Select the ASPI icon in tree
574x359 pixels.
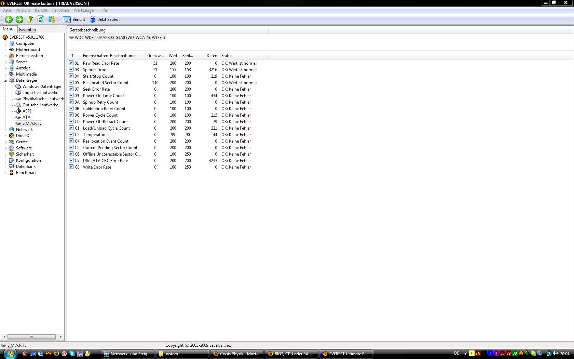[18, 111]
